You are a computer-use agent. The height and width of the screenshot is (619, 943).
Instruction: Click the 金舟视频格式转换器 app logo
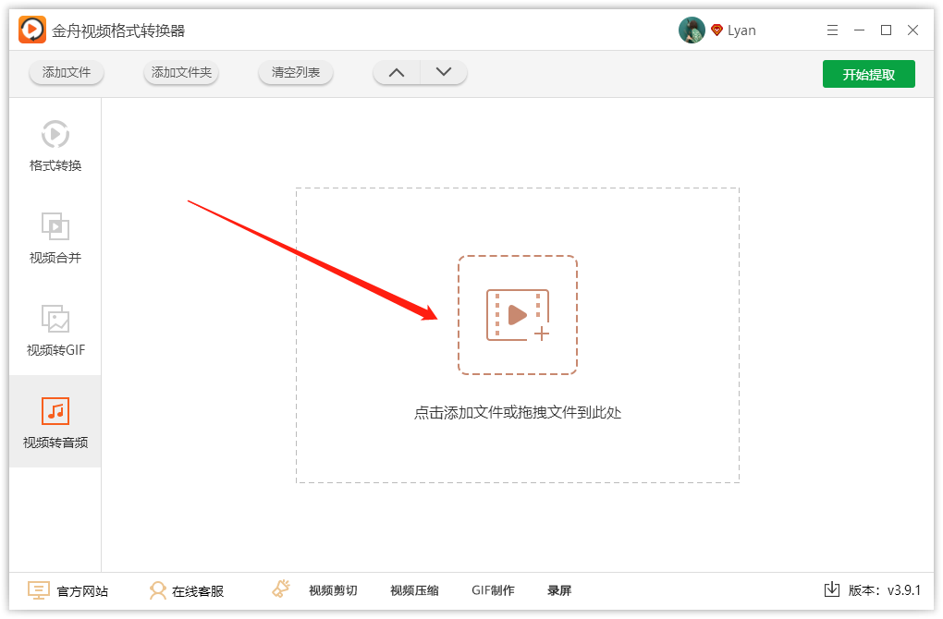[31, 30]
